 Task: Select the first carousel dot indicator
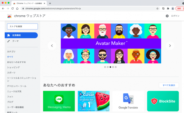[105, 67]
